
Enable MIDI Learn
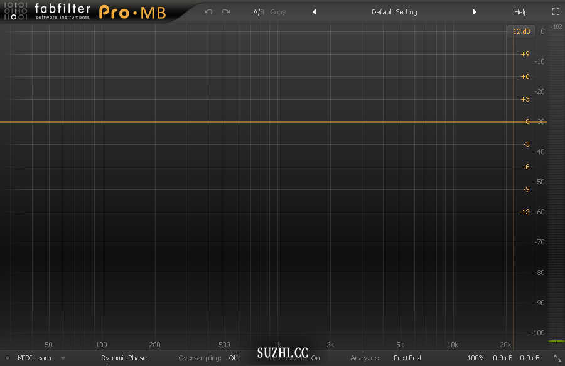click(35, 358)
